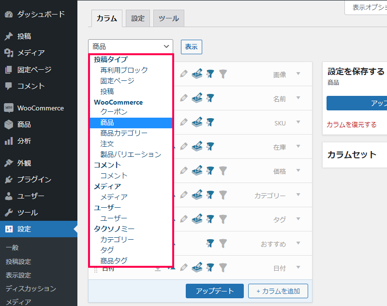Toggle inline edit pencil for 価格 column

coord(184,170)
